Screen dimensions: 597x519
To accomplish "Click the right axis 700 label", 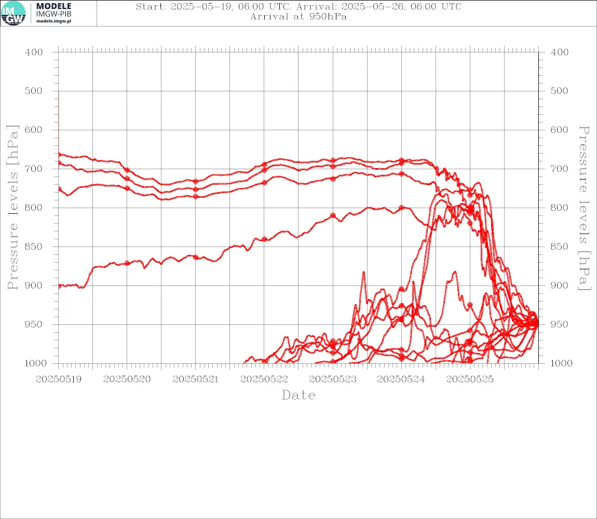I will coord(559,169).
